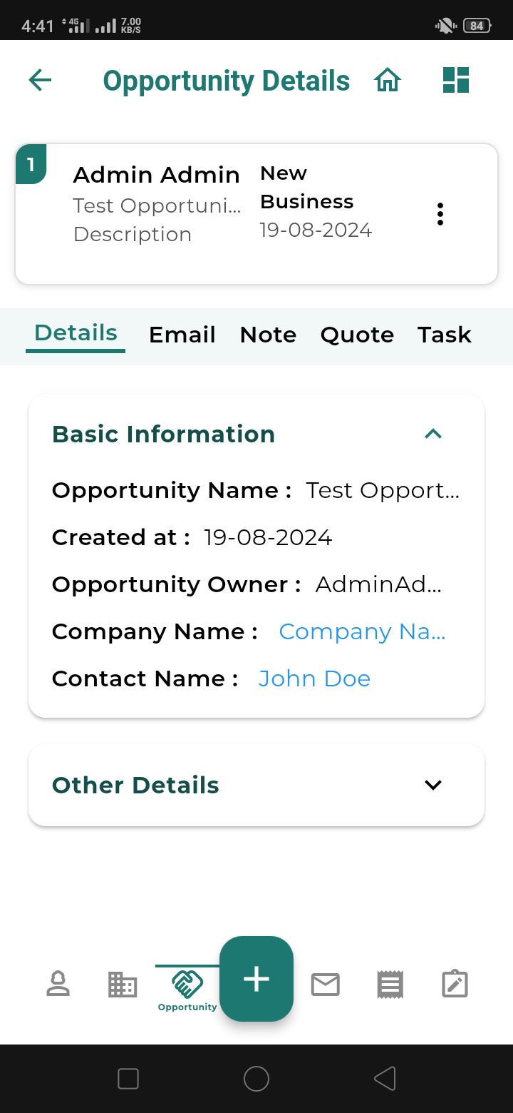Open the John Doe contact link

click(314, 679)
